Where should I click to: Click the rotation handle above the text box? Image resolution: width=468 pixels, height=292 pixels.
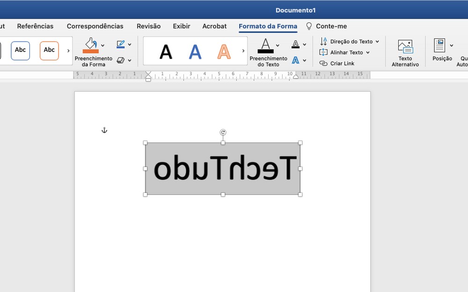point(223,132)
